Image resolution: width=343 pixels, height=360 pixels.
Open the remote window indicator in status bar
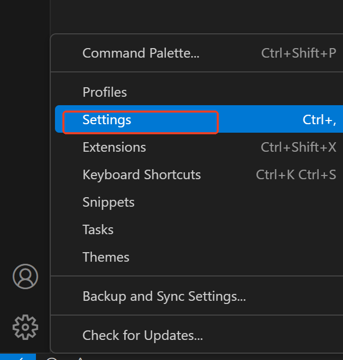coord(18,357)
